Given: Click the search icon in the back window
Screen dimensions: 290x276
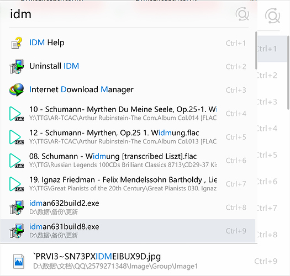Looking at the screenshot, I should point(273,15).
